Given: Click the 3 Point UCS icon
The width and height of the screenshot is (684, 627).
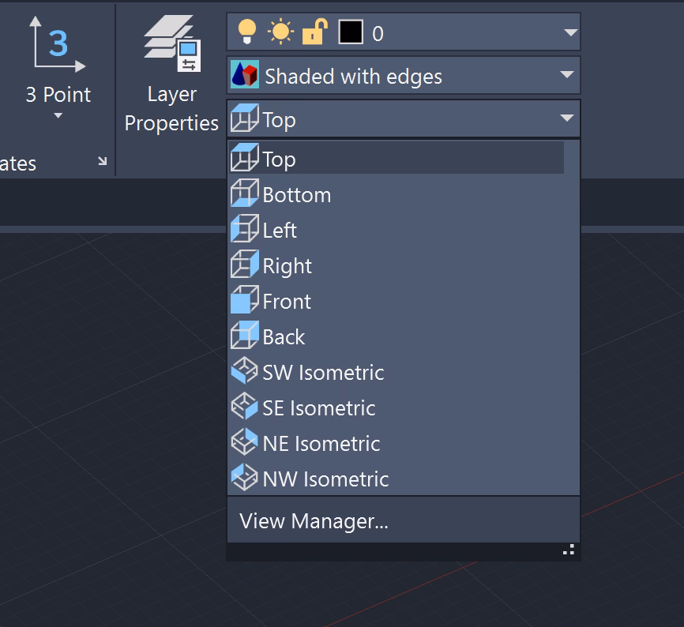Looking at the screenshot, I should [58, 44].
